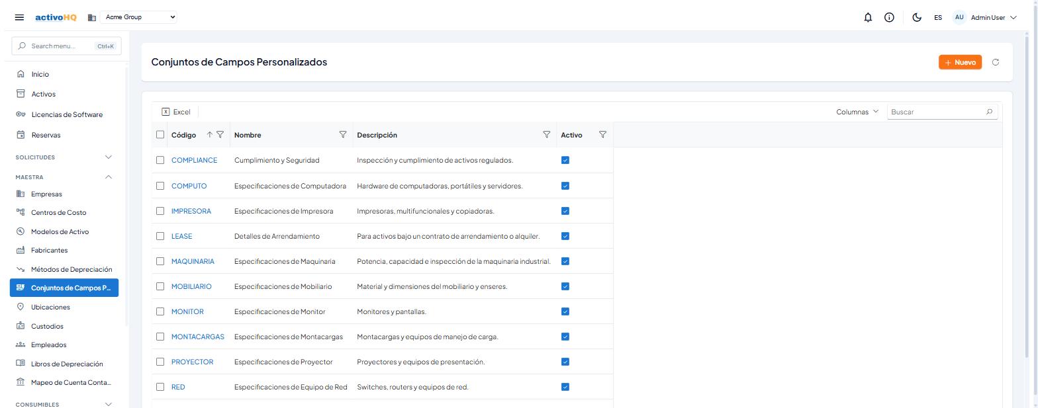Open the Descripción column filter

point(546,135)
